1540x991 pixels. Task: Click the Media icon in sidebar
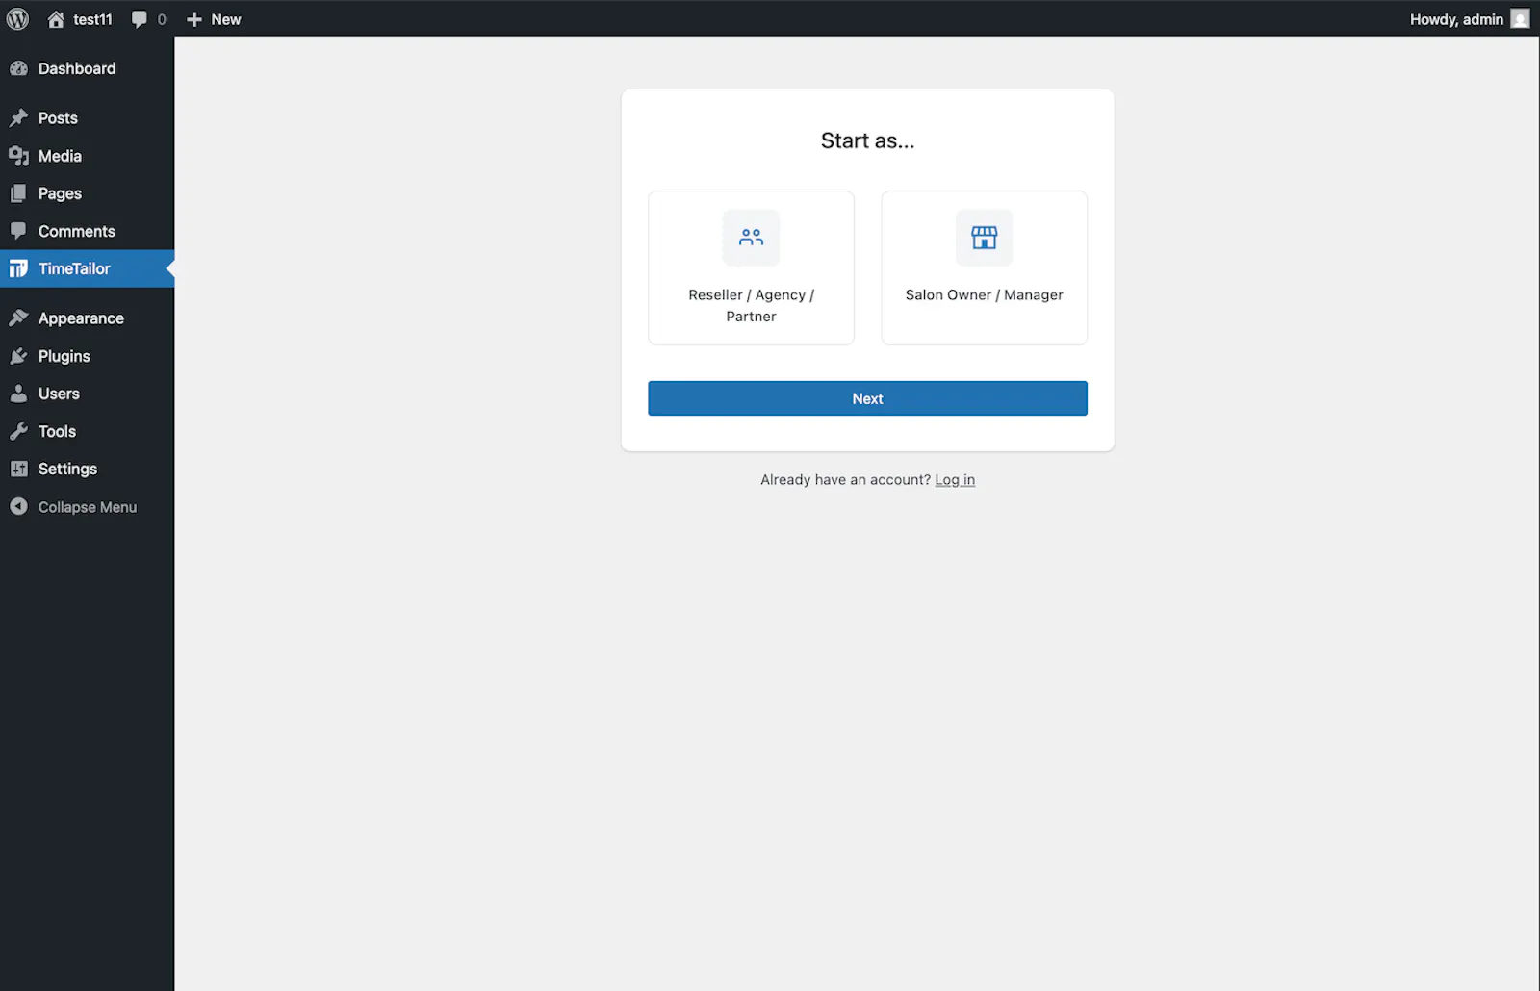pos(18,156)
